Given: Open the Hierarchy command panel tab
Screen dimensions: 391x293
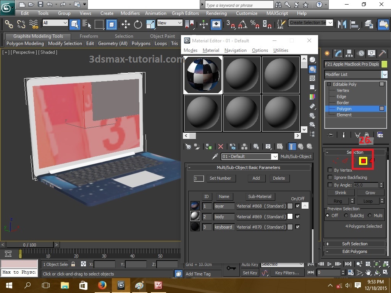Looking at the screenshot, I should [x=349, y=53].
